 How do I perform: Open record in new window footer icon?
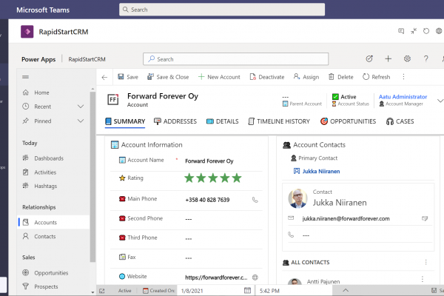pos(102,291)
